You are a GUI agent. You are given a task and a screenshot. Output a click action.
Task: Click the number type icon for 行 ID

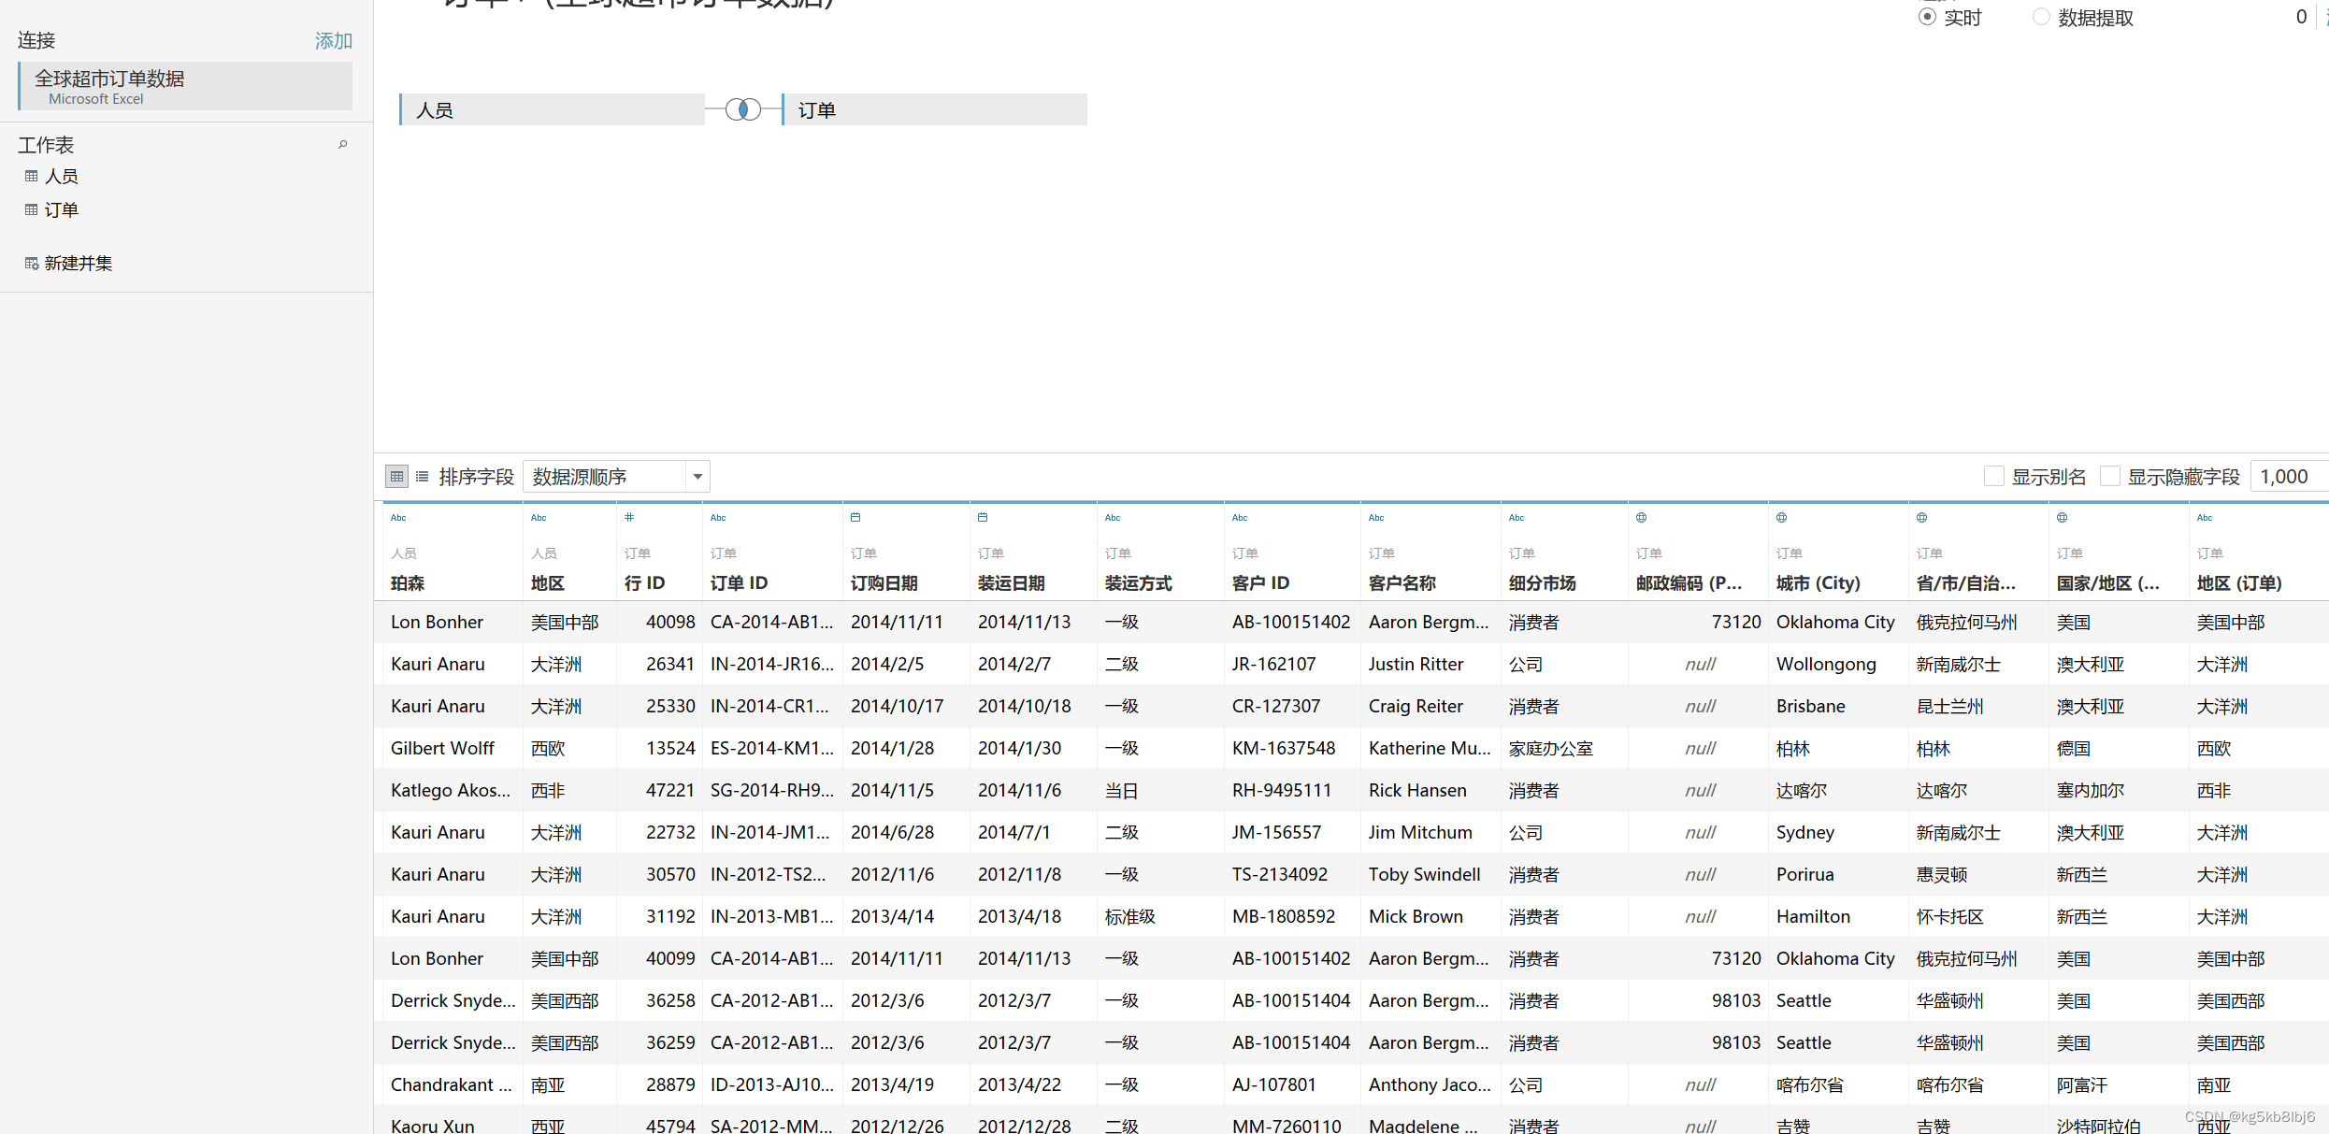629,517
